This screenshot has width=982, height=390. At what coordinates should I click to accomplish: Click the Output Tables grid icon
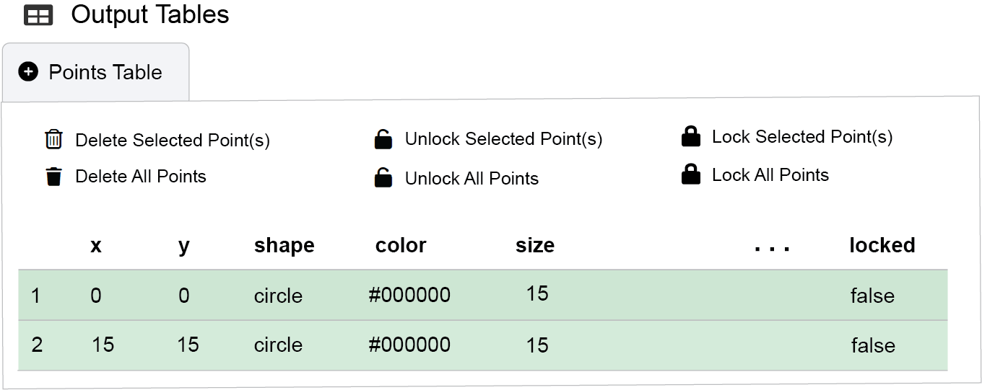[x=38, y=16]
